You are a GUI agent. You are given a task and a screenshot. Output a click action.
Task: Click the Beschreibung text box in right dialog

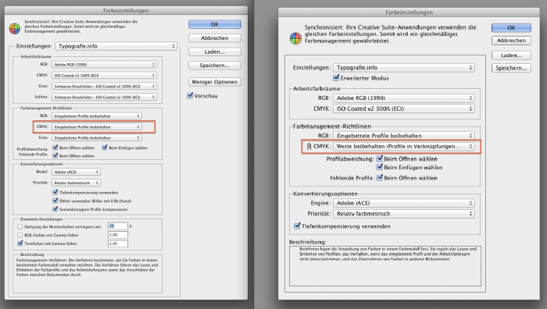(x=385, y=266)
